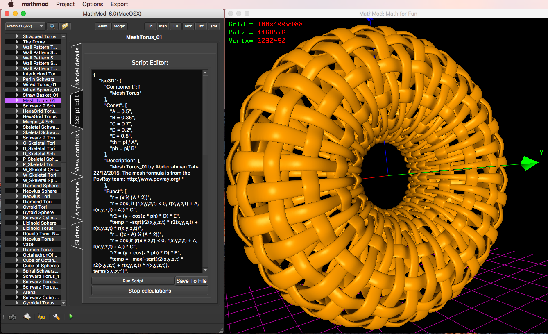The image size is (548, 334).
Task: Open the Examples (372) dropdown
Action: (25, 26)
